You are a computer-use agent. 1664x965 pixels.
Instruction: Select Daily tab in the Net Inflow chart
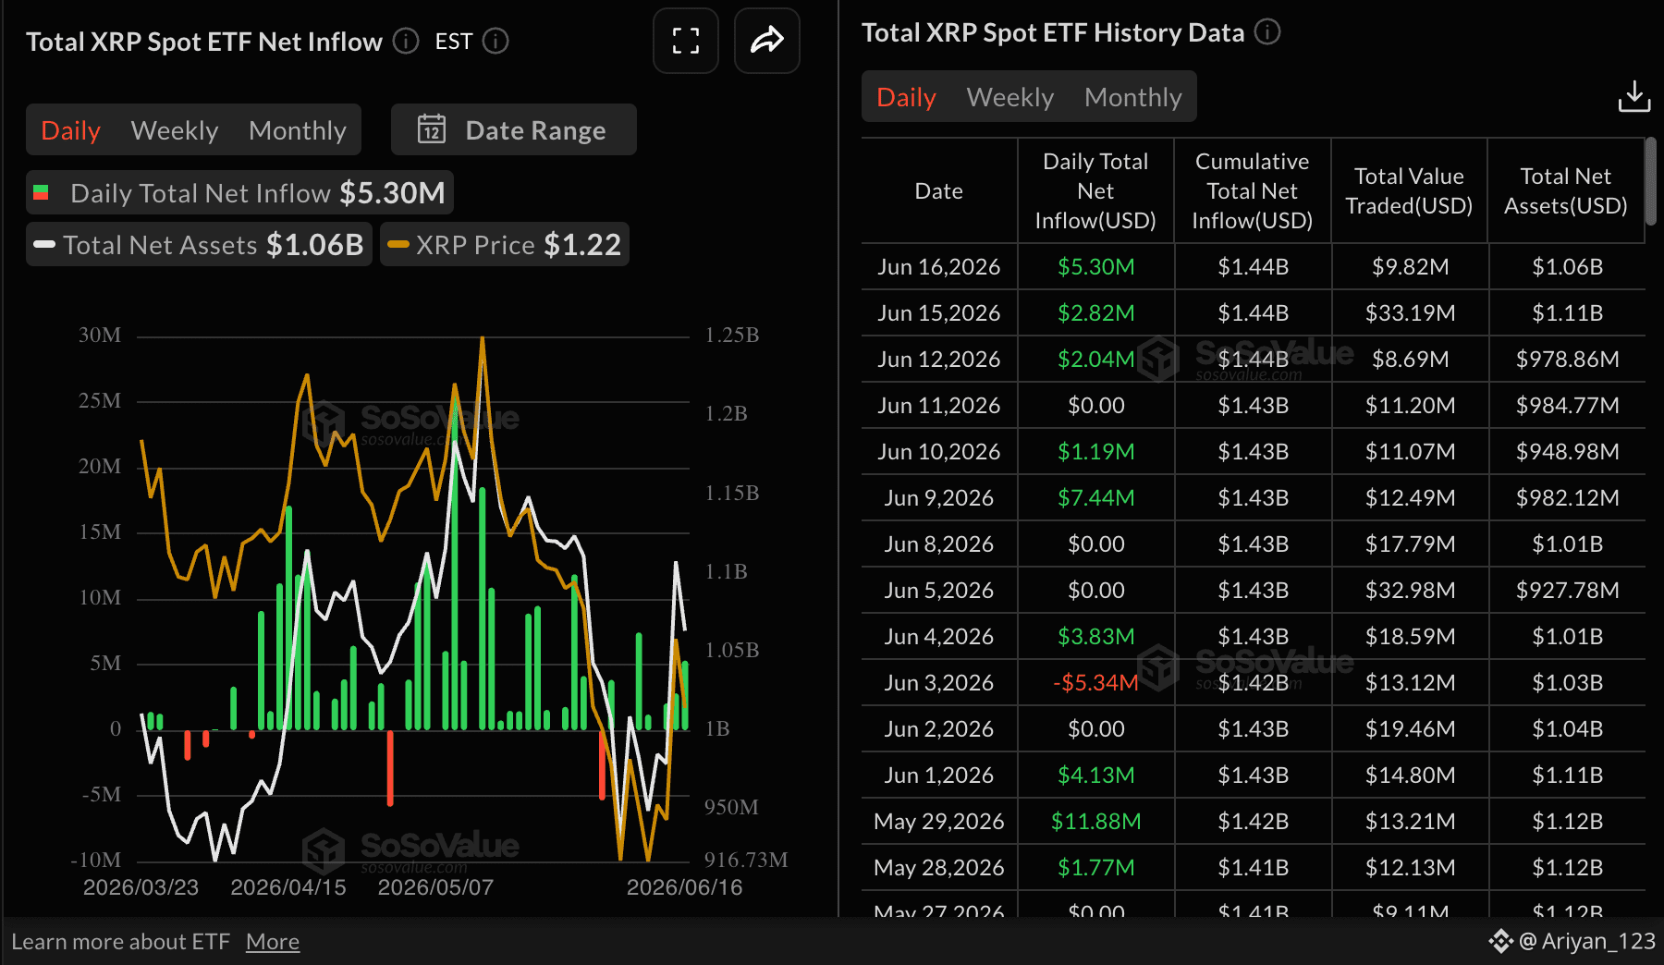coord(71,130)
